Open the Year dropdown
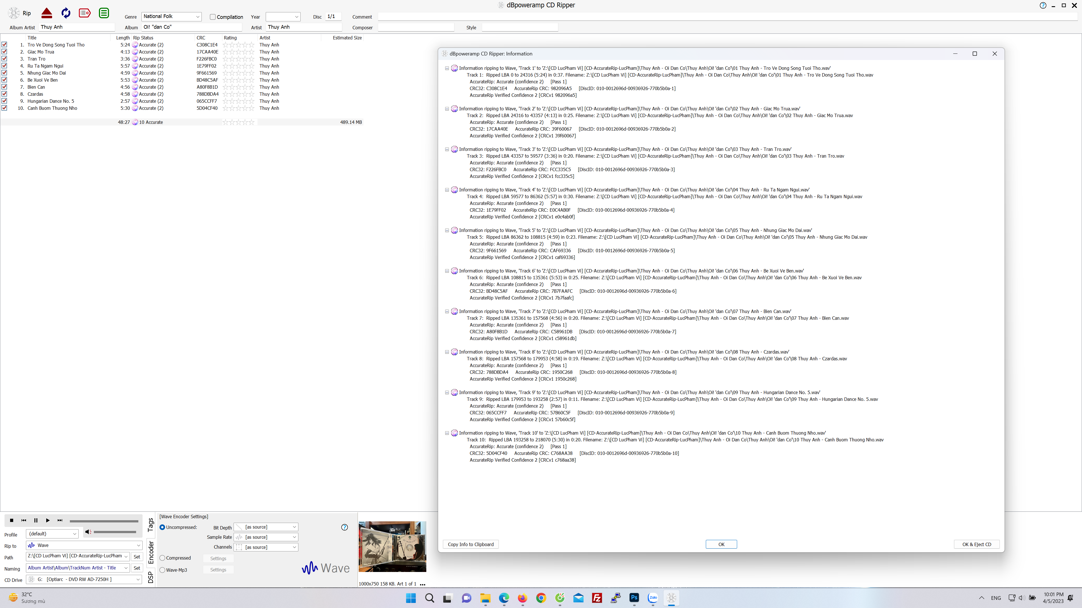 [283, 17]
